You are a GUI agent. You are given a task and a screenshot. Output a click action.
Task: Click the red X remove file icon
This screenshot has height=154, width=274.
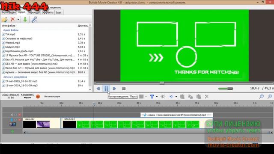(12, 19)
